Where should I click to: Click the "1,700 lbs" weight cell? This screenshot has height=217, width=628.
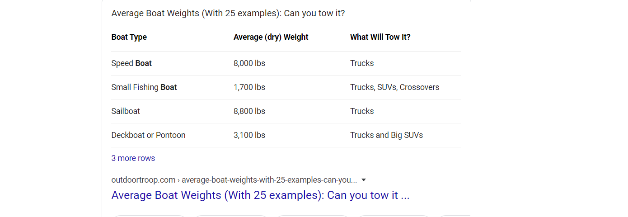click(249, 87)
